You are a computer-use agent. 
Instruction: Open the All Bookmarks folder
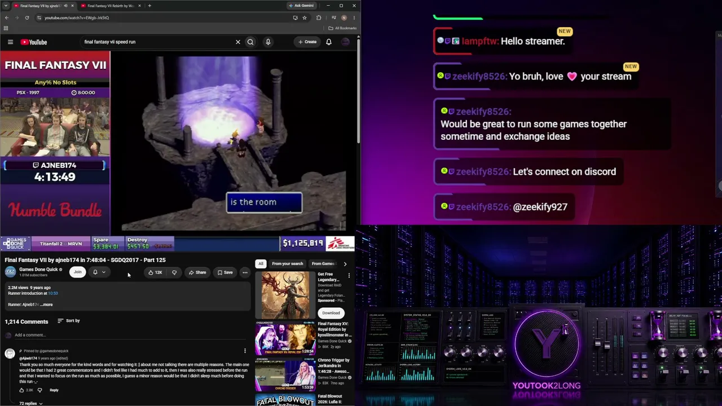click(x=342, y=28)
